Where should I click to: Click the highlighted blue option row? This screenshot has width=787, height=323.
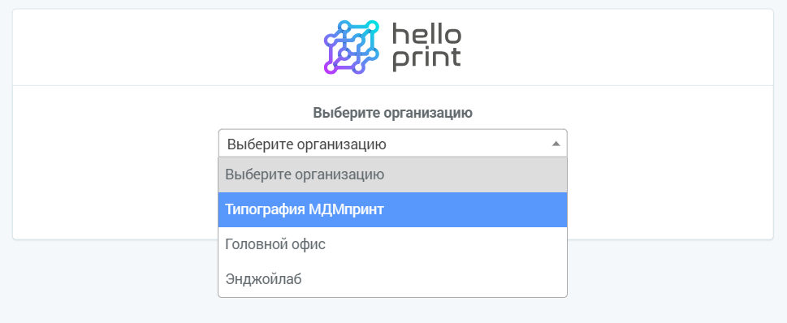tap(392, 209)
